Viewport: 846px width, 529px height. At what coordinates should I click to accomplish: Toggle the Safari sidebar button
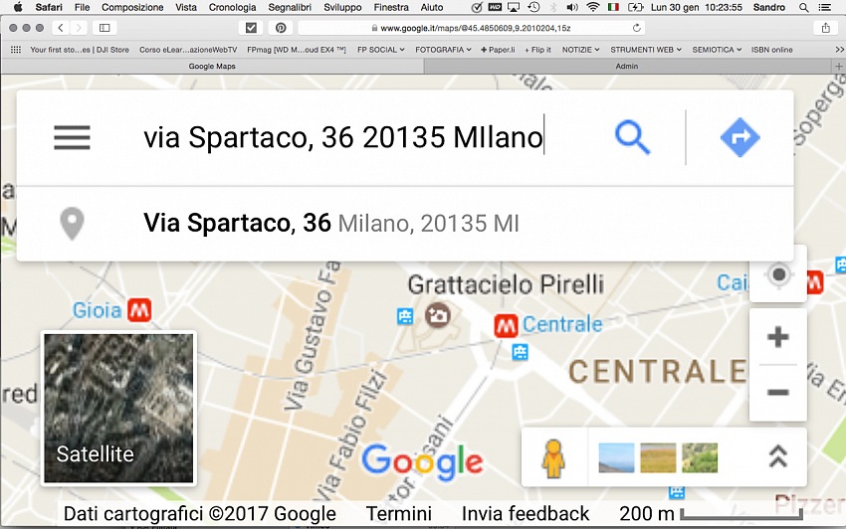pos(105,28)
